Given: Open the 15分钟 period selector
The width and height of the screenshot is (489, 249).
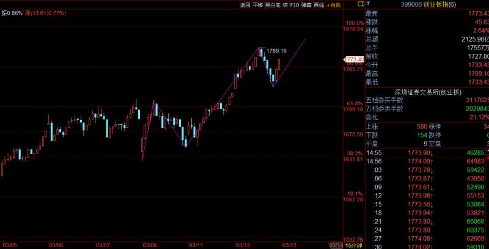Looking at the screenshot, I should pos(353,245).
